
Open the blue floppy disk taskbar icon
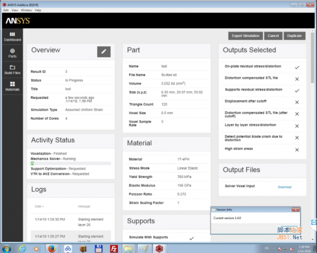(98, 249)
